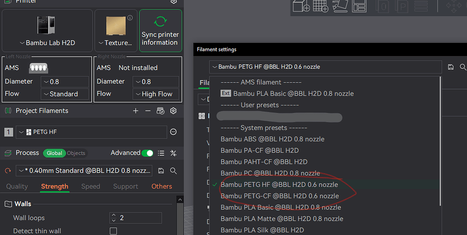Viewport: 467px width, 235px height.
Task: Switch to the Speed tab
Action: click(x=91, y=187)
